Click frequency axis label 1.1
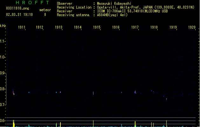Viewport: 200px width, 127px height. click(2, 41)
